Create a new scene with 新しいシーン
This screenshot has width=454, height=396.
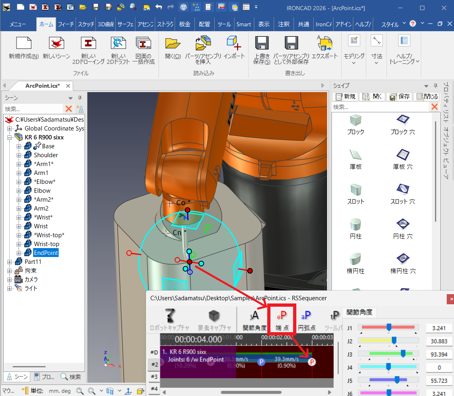click(56, 43)
